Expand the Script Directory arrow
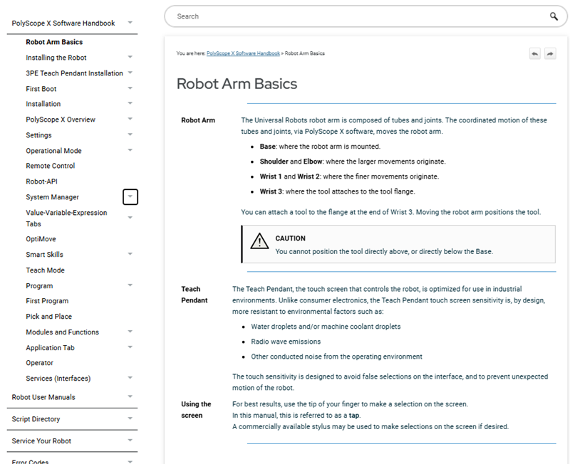This screenshot has width=570, height=464. pyautogui.click(x=130, y=418)
